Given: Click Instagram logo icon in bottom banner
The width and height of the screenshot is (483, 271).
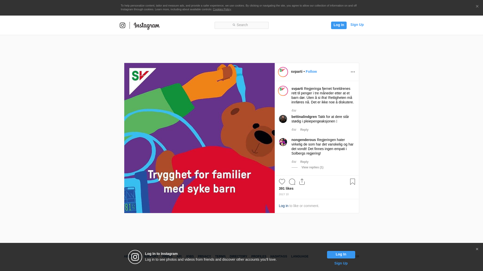Looking at the screenshot, I should (135, 257).
